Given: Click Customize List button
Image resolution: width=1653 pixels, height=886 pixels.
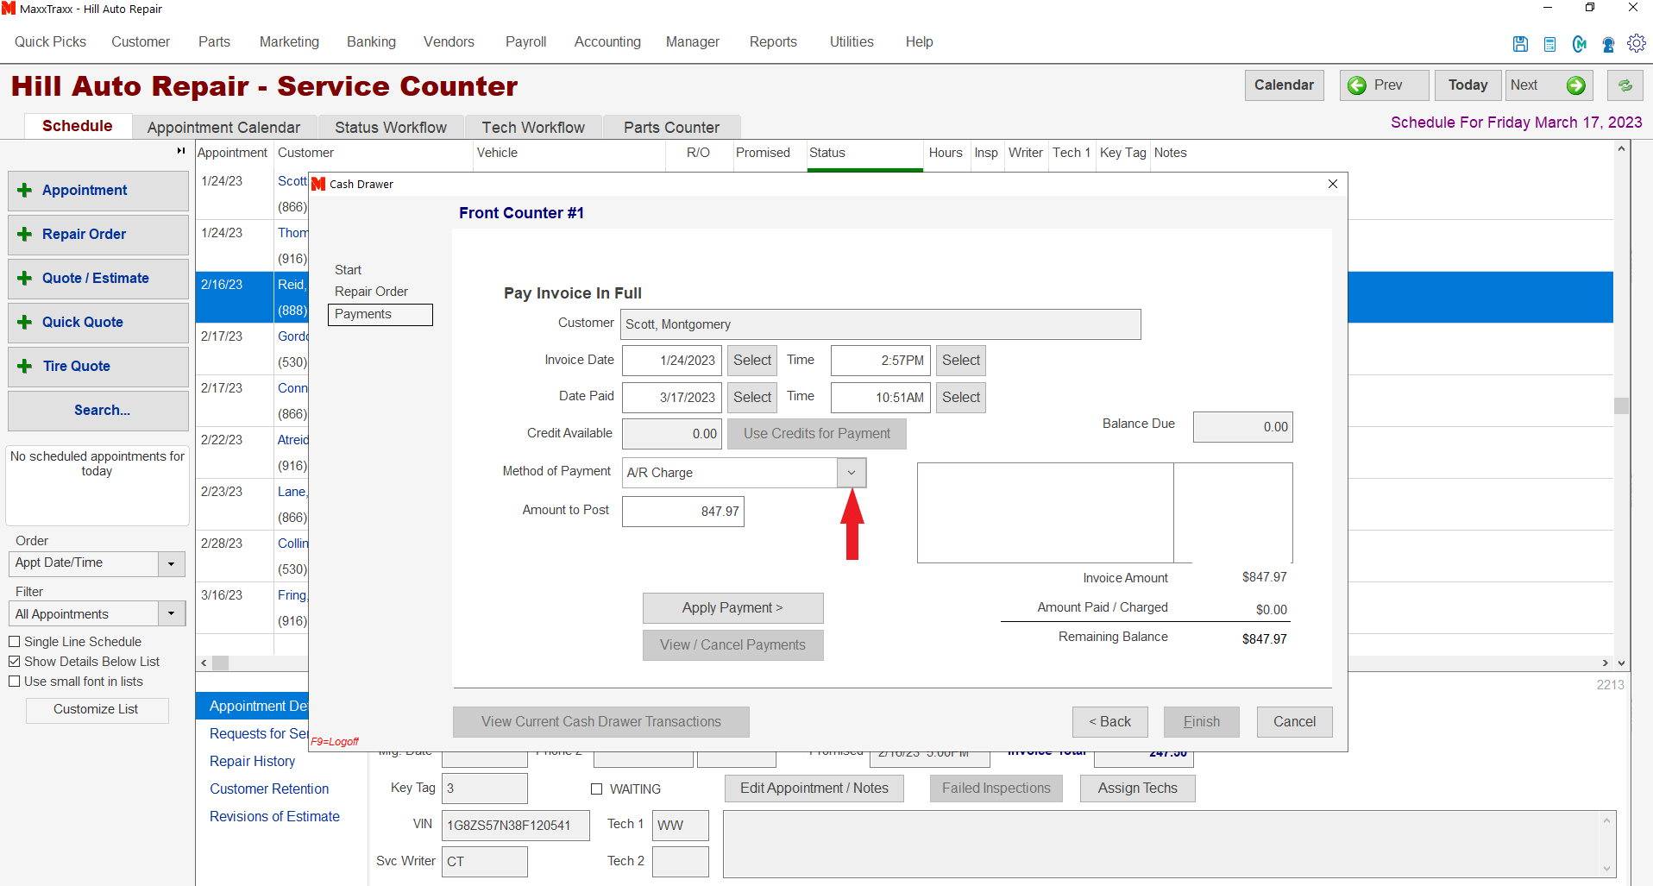Looking at the screenshot, I should pos(97,710).
